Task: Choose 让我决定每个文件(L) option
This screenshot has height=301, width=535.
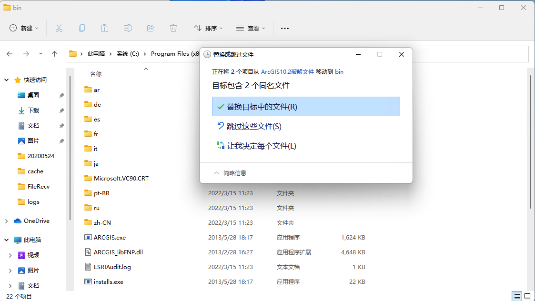Action: 306,146
